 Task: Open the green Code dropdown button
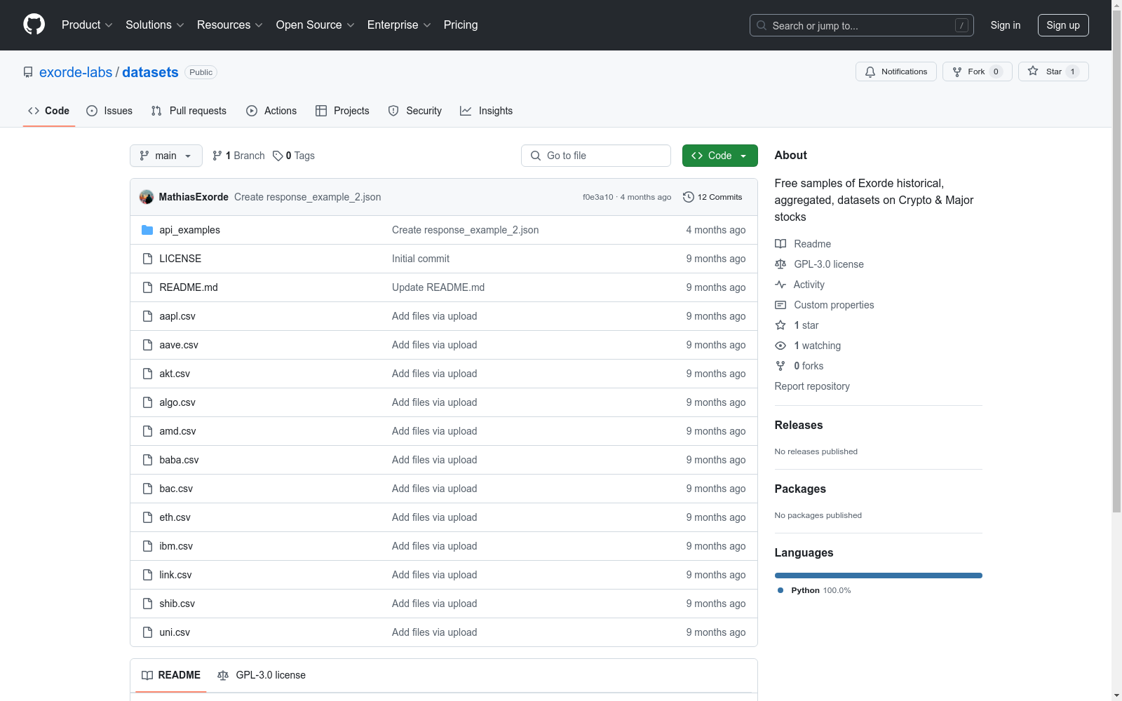click(719, 156)
